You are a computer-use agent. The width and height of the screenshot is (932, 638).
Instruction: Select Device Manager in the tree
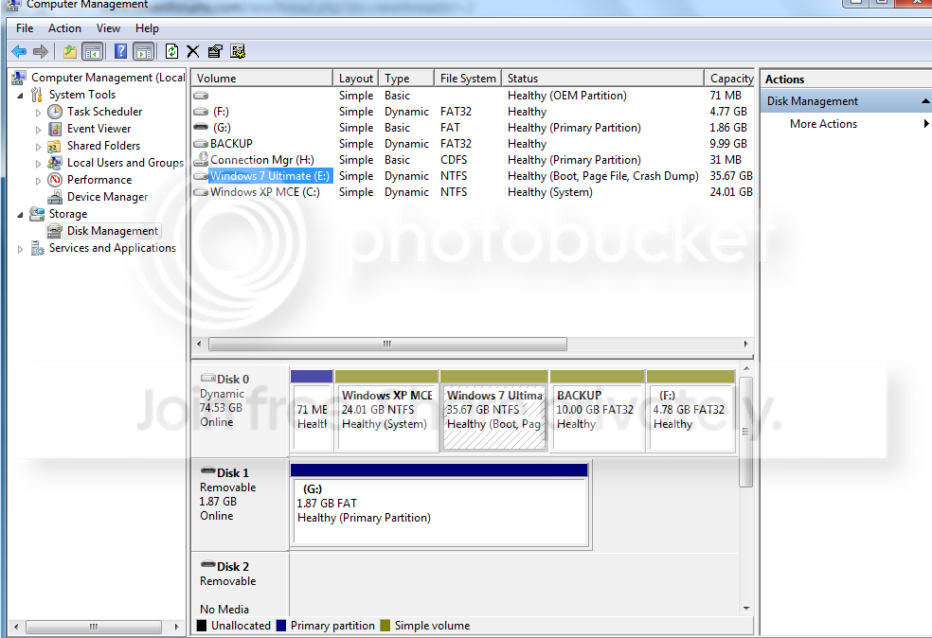tap(107, 197)
